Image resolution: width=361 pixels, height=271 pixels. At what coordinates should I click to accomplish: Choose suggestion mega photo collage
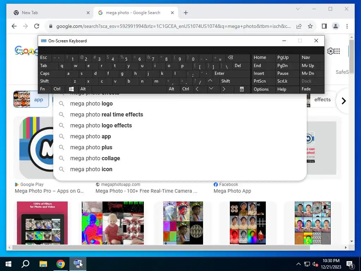tap(180, 158)
